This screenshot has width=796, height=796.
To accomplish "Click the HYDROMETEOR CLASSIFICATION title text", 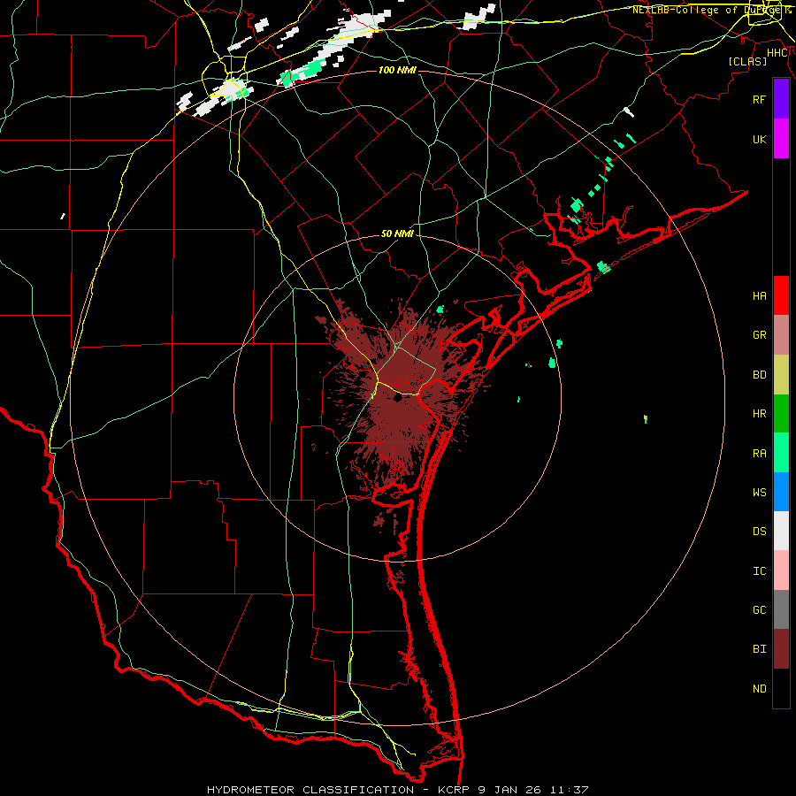I will pos(310,790).
